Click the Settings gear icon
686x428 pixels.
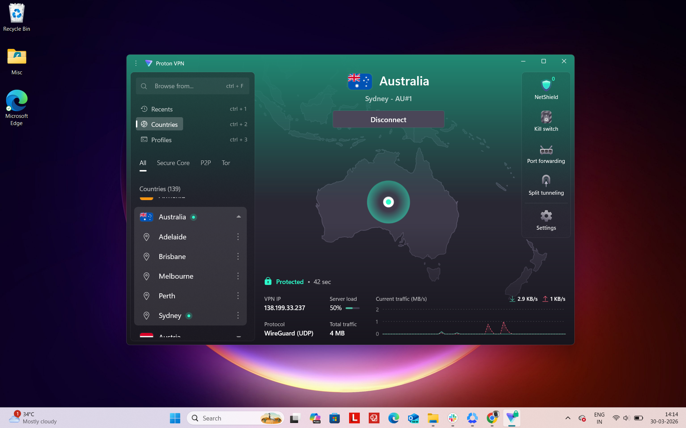click(546, 216)
